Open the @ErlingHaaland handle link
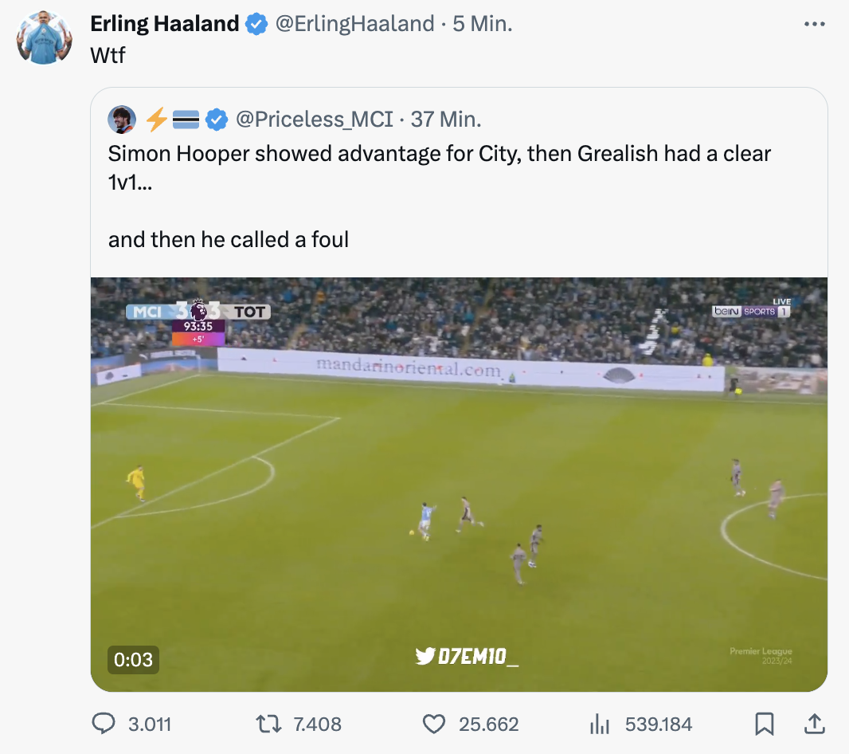The width and height of the screenshot is (849, 754). 355,24
